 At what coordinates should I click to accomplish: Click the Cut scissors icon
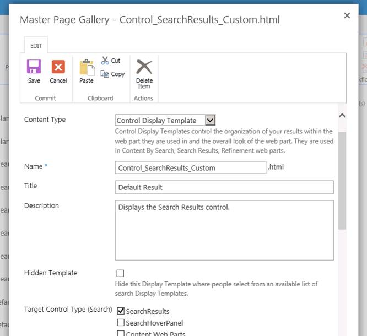click(105, 61)
